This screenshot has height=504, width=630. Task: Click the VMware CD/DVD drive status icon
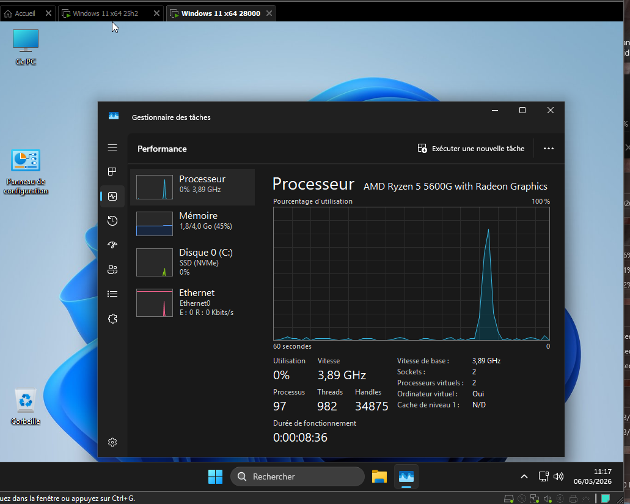pos(521,498)
